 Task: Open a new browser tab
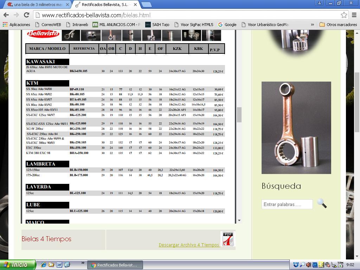tap(146, 4)
